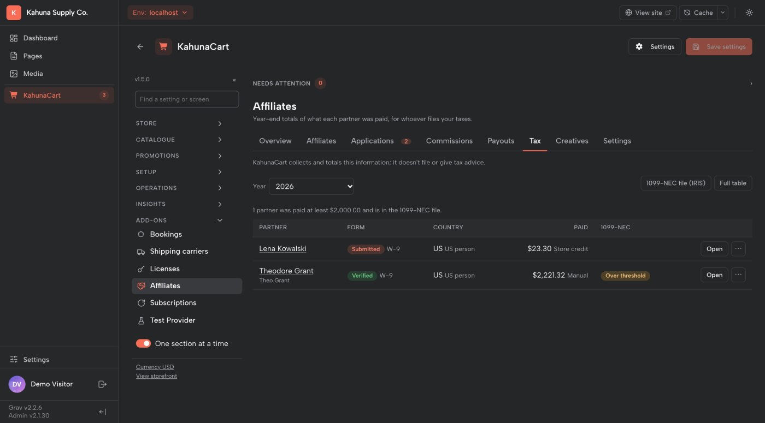Collapse the admin sidebar arrow near Grav version
765x423 pixels.
click(102, 412)
